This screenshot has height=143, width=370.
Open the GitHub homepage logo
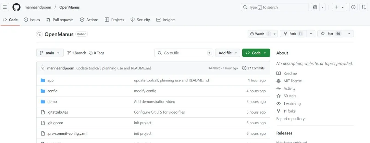tap(16, 7)
